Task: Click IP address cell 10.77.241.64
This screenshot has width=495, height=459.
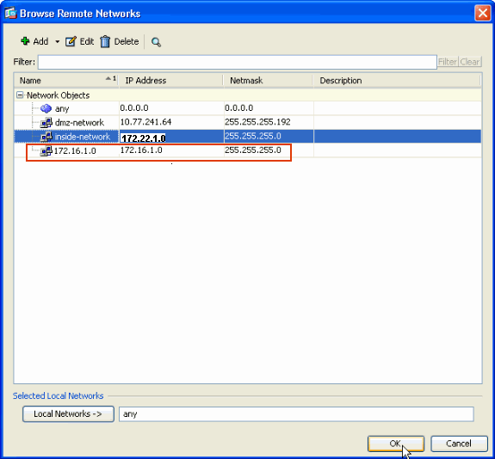Action: [145, 122]
